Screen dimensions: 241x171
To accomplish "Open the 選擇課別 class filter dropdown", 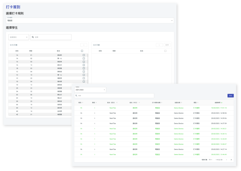I will pos(18,37).
